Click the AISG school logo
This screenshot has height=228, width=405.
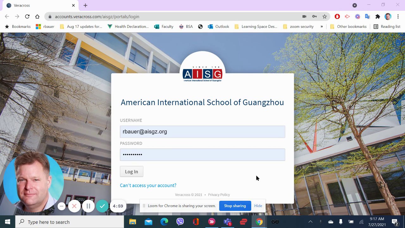pyautogui.click(x=202, y=74)
